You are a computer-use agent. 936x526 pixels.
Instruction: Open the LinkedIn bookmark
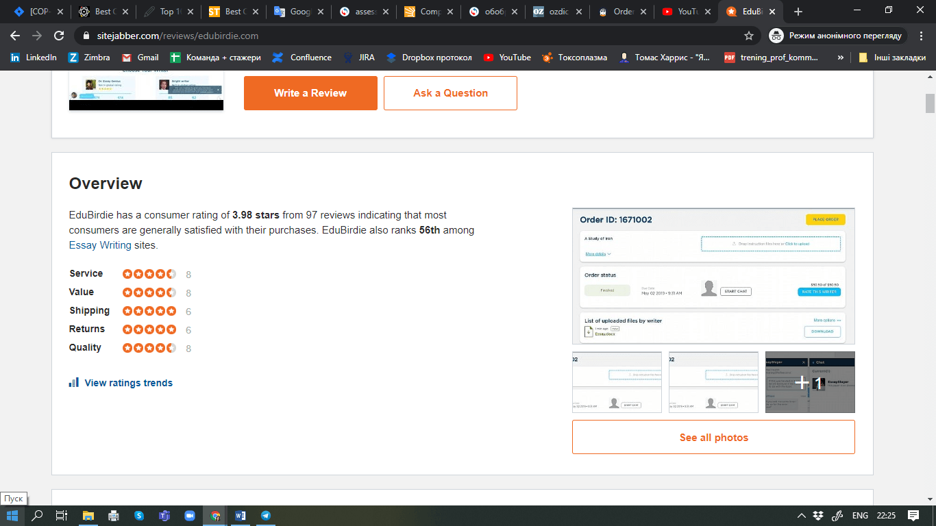[34, 58]
